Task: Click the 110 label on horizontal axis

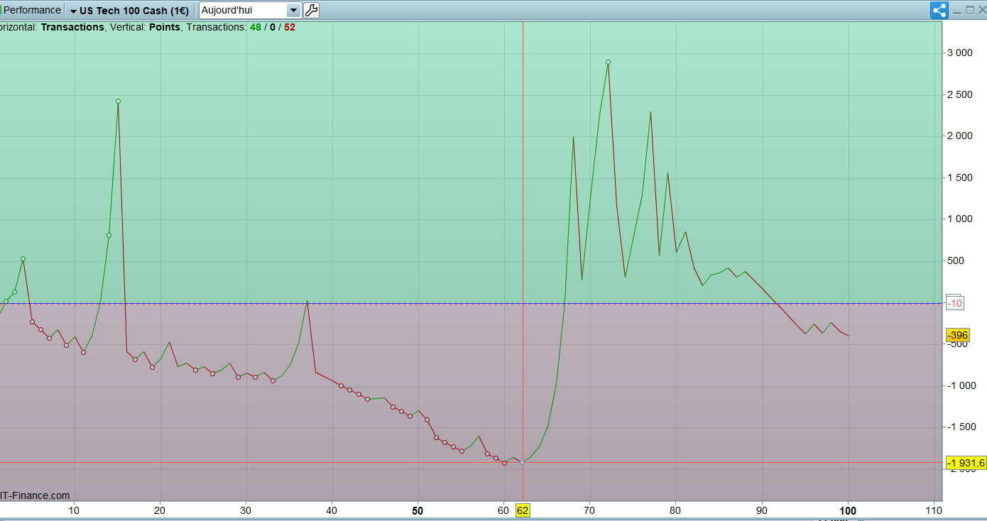Action: (934, 510)
